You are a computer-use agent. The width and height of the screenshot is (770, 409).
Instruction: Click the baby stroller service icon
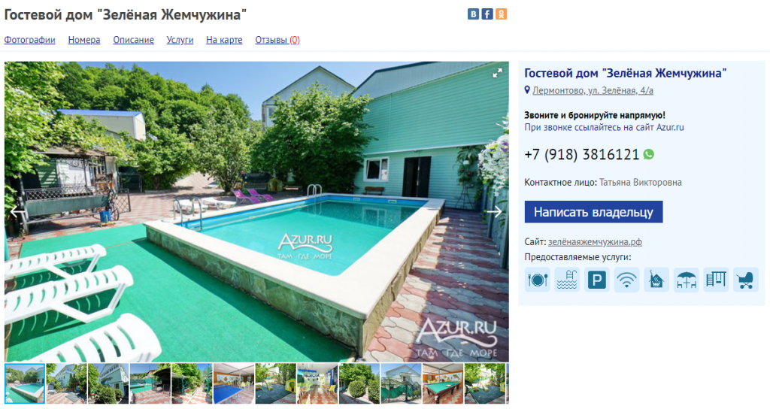click(x=746, y=280)
